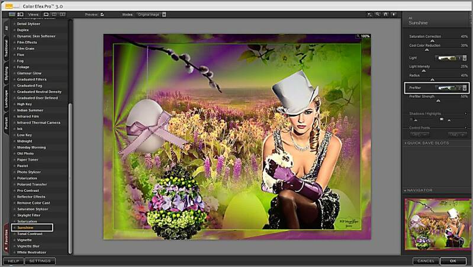Switch to single image view icon

[46, 14]
